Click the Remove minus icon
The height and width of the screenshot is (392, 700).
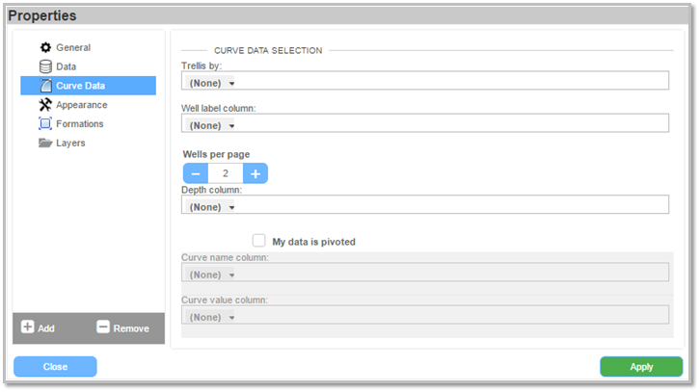pyautogui.click(x=103, y=327)
